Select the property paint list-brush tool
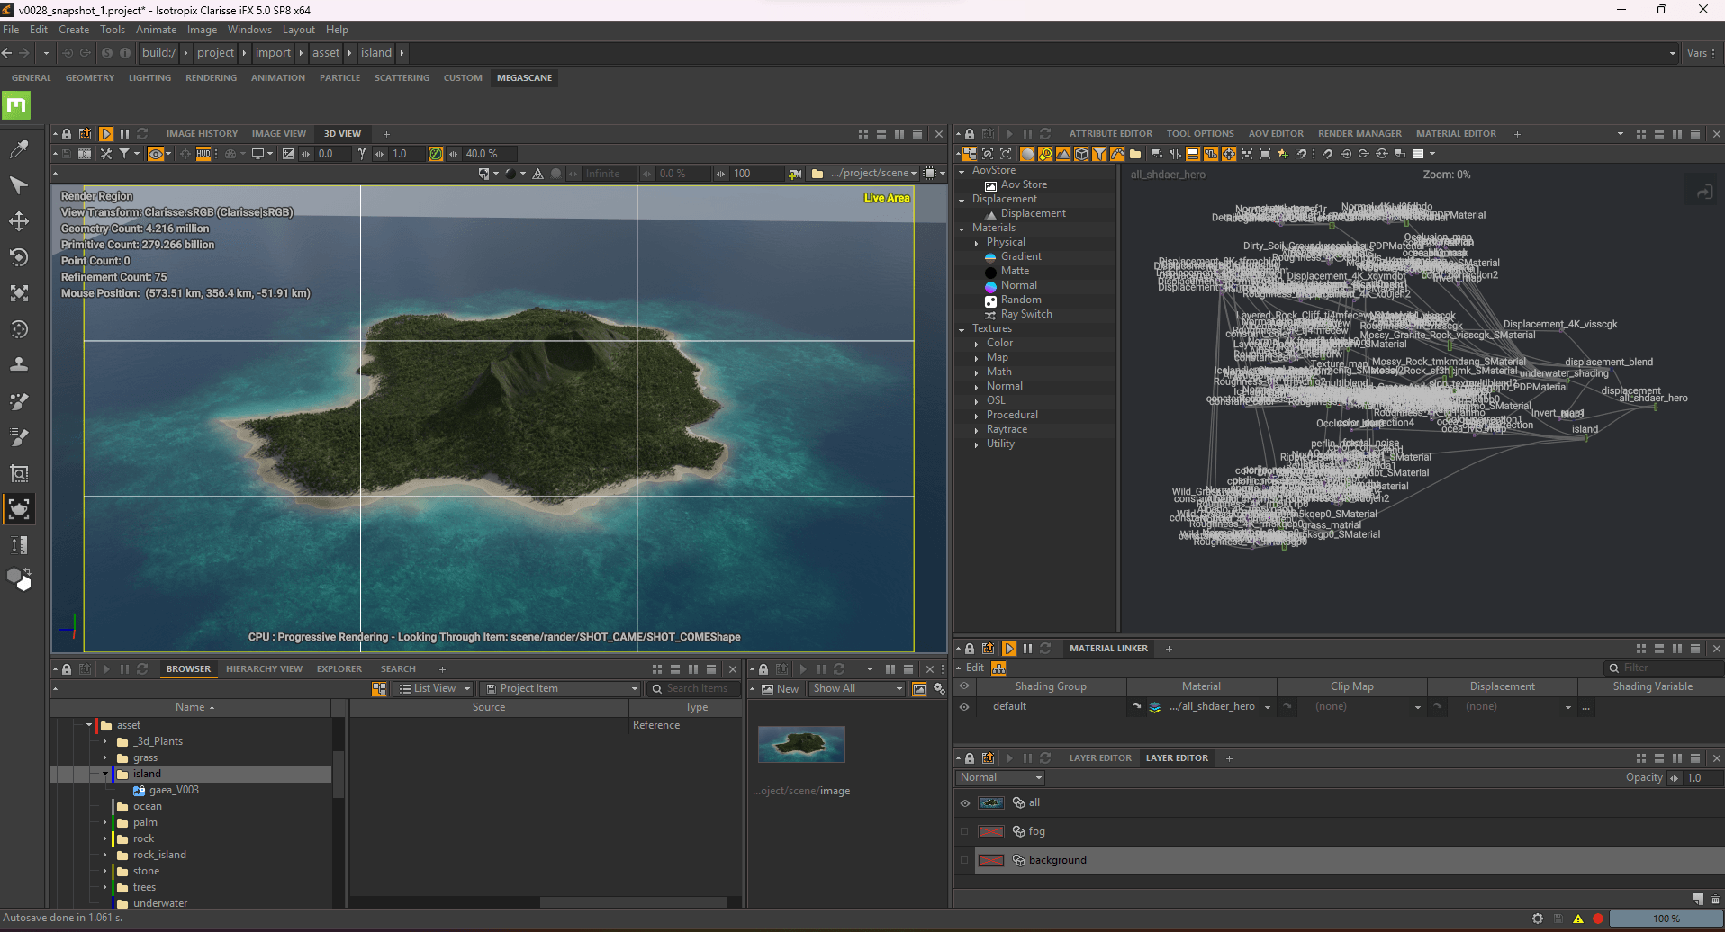Viewport: 1725px width, 932px height. point(19,437)
